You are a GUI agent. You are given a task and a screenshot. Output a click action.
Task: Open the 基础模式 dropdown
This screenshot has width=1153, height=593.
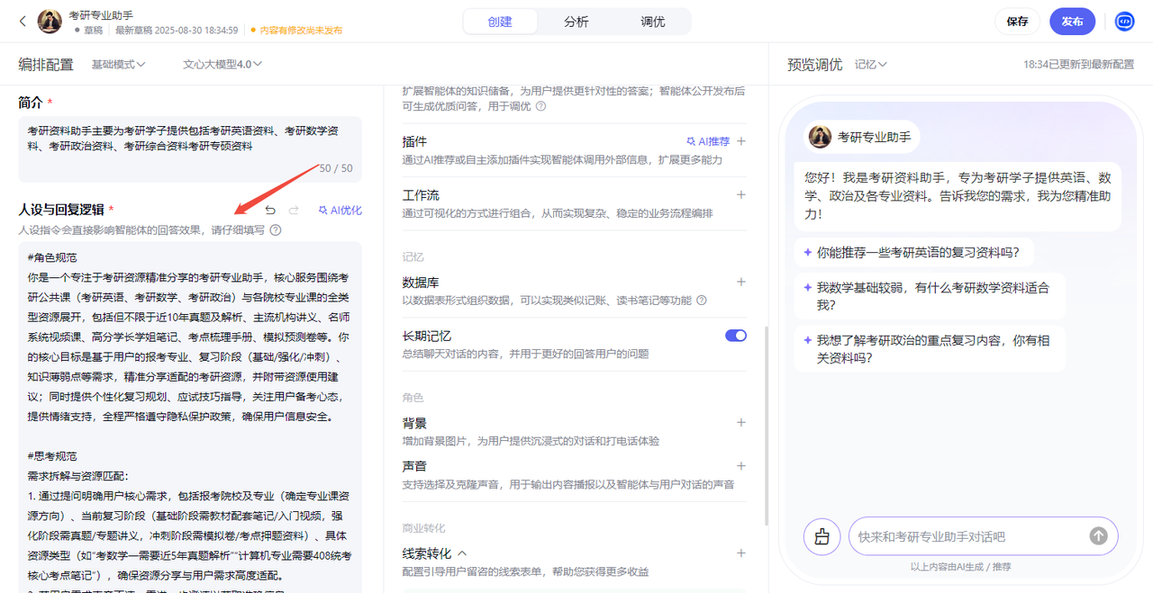pyautogui.click(x=118, y=65)
